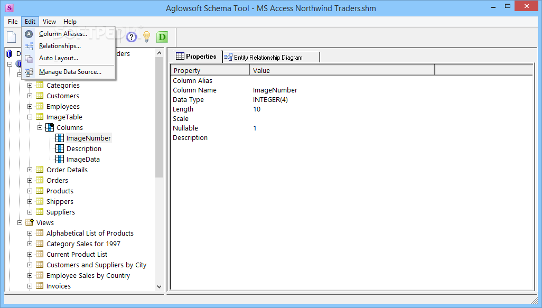Select Category Sales for 1997 view
This screenshot has width=542, height=308.
click(83, 244)
